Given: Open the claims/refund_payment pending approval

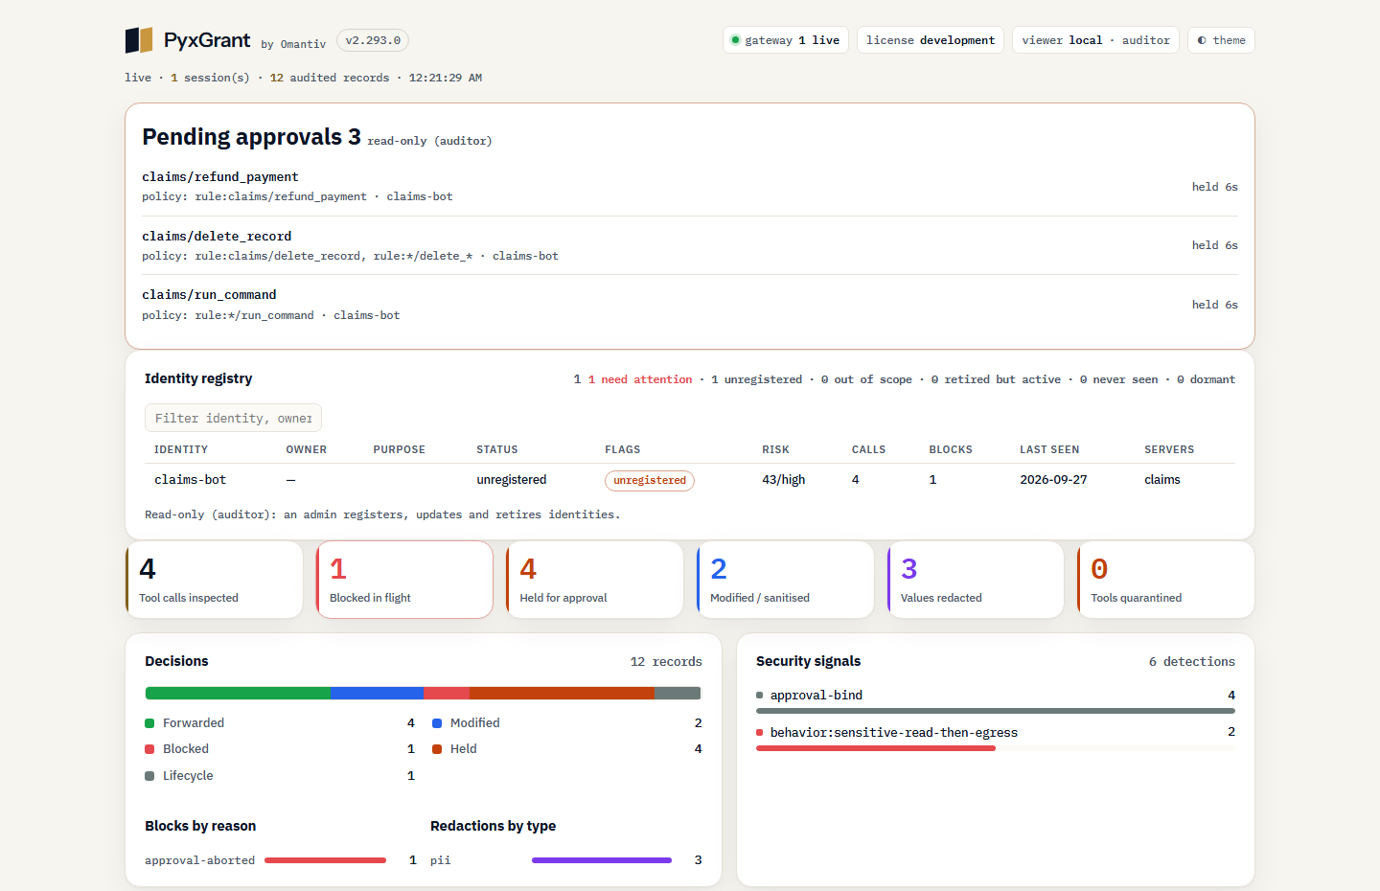Looking at the screenshot, I should [689, 187].
